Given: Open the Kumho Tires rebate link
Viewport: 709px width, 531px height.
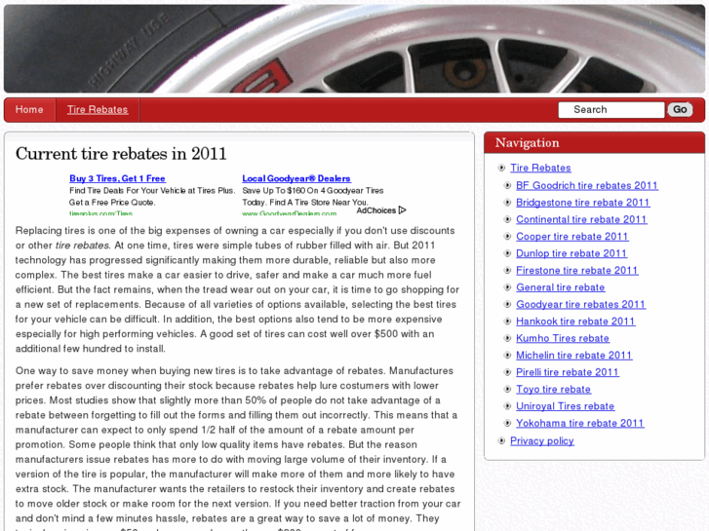Looking at the screenshot, I should tap(563, 338).
